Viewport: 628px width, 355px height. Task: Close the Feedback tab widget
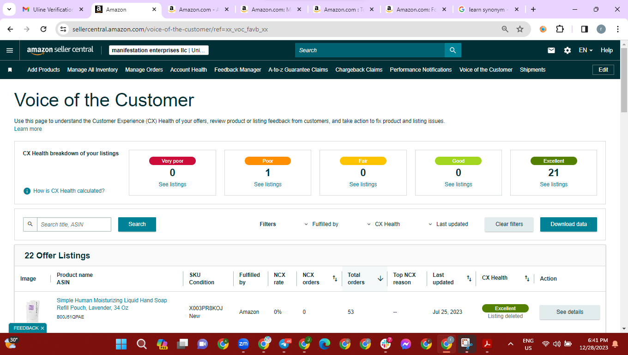pos(42,328)
